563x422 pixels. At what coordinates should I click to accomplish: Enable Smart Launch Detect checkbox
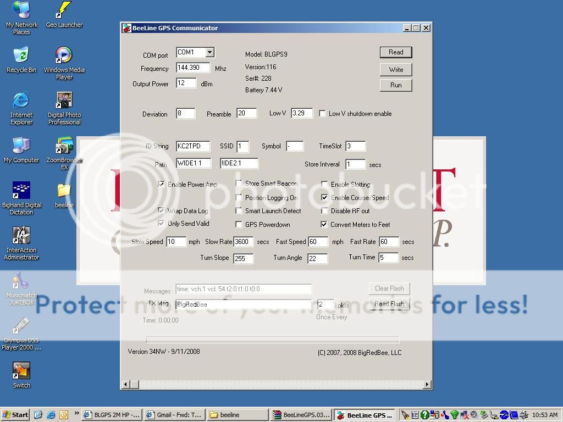tap(239, 211)
